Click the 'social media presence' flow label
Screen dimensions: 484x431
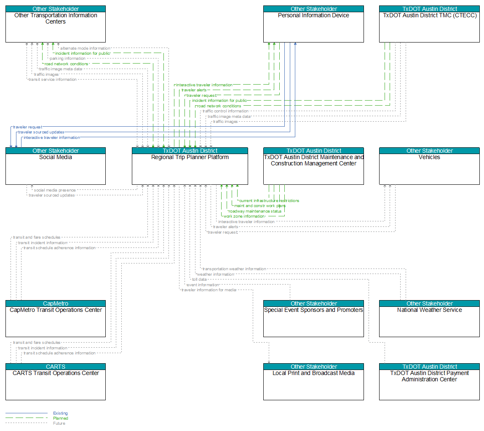coord(55,190)
